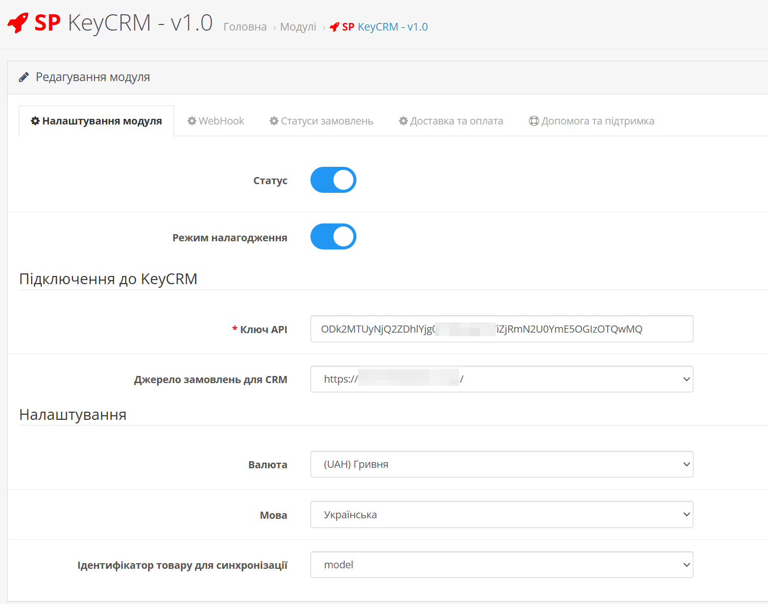
Task: Open Ідентифікатор товару для синхронізації dropdown
Action: [502, 565]
